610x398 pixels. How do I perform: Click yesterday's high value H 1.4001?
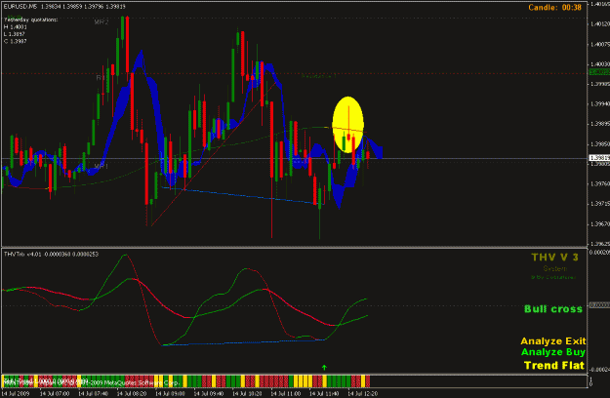[16, 26]
